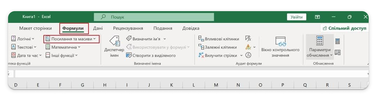Click the Спільний доступ share button
This screenshot has height=100, width=377.
[x=344, y=28]
